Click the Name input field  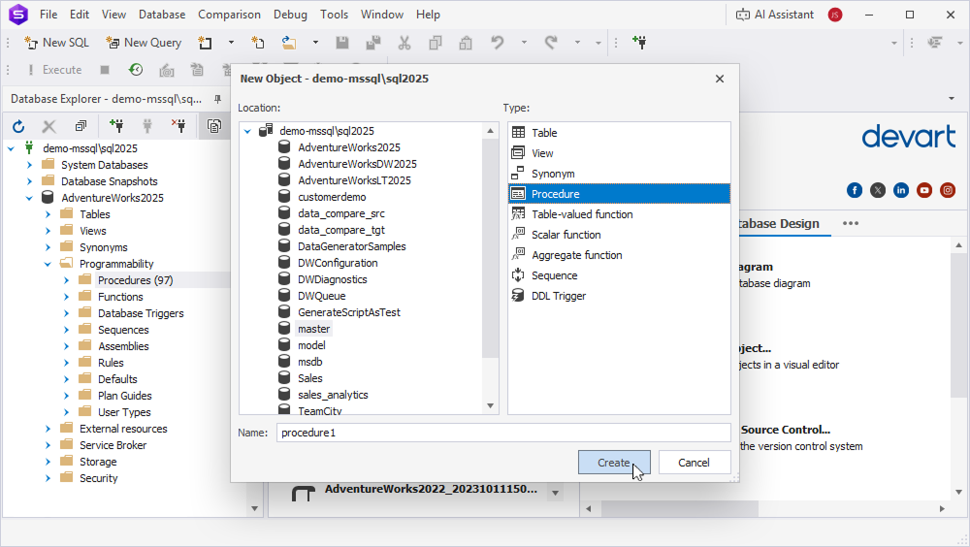tap(503, 433)
